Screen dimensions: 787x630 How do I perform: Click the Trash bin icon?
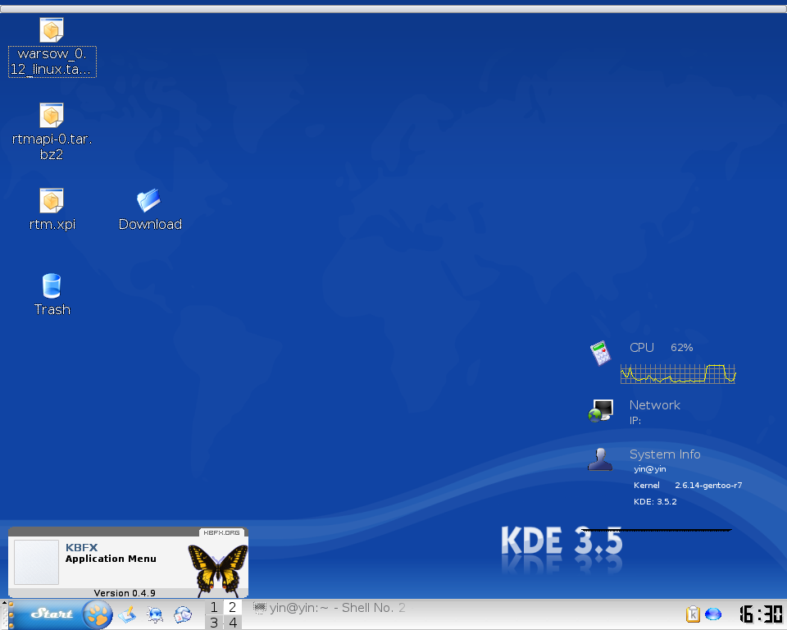tap(52, 285)
